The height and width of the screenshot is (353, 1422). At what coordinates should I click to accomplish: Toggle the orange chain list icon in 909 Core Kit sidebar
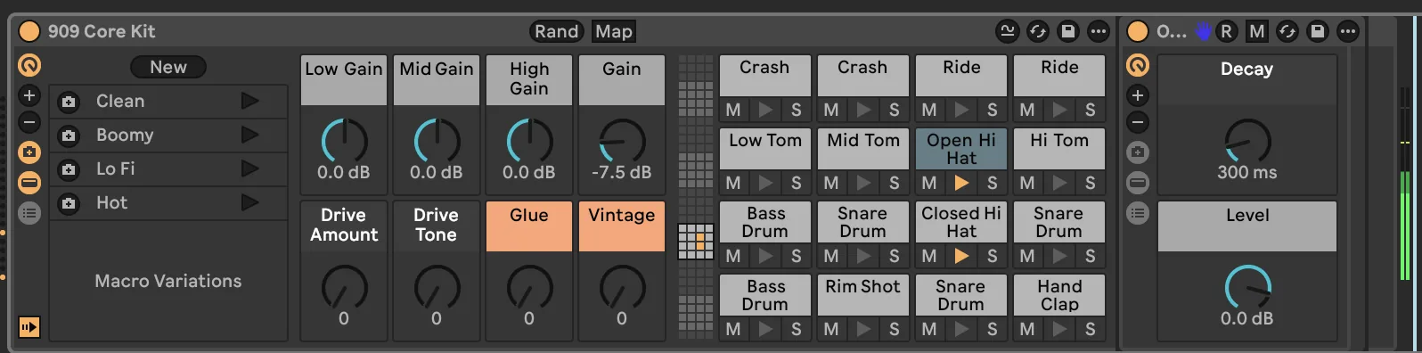29,183
